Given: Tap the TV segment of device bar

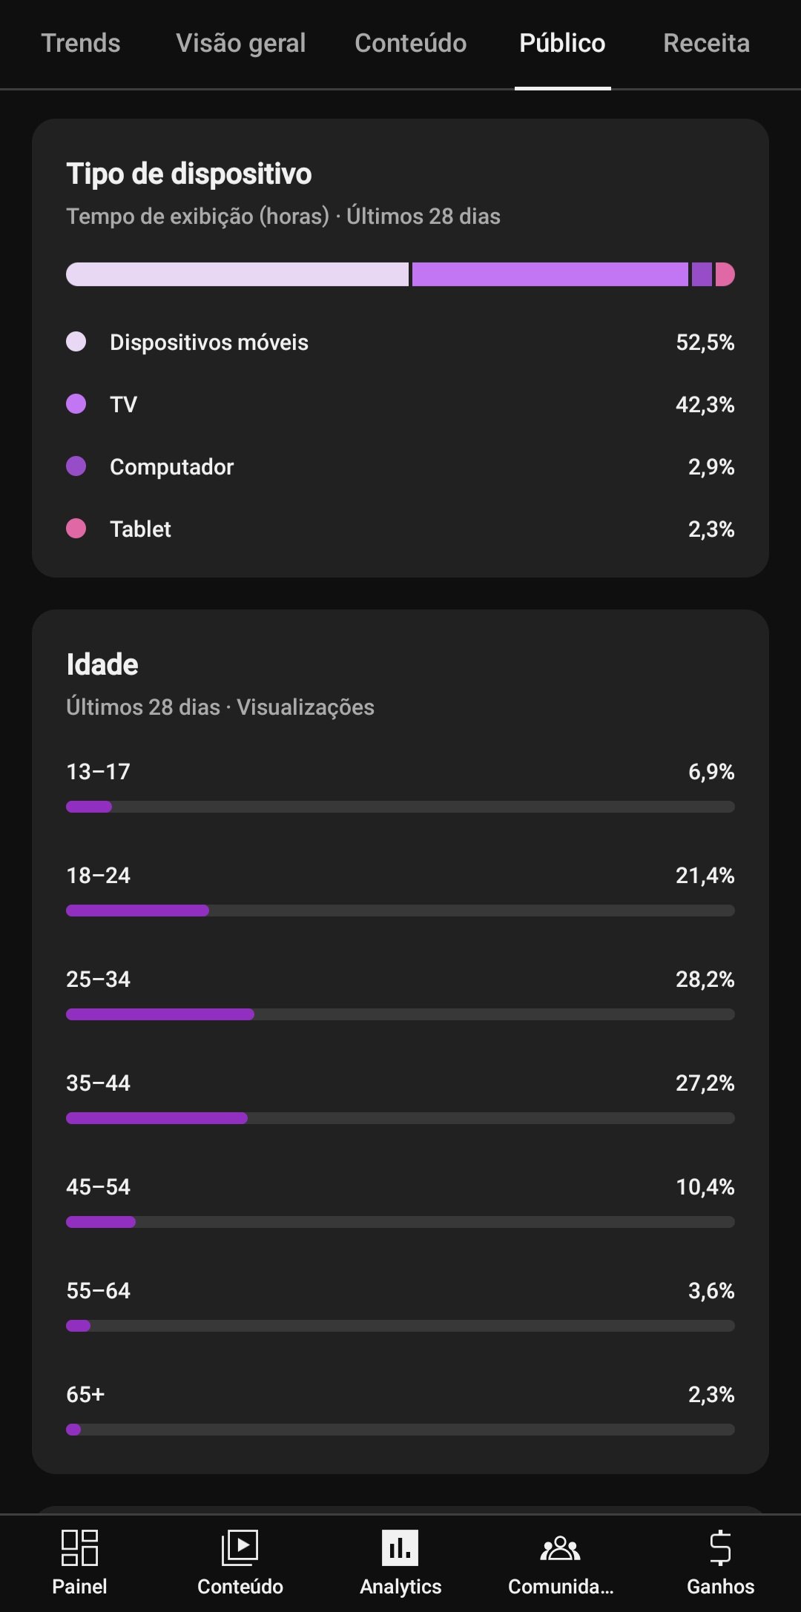Looking at the screenshot, I should tap(550, 274).
